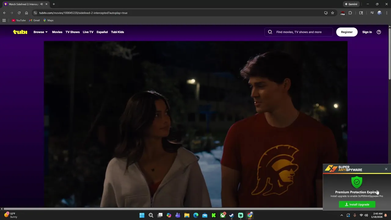Click the horizontal page scrollbar

163,209
